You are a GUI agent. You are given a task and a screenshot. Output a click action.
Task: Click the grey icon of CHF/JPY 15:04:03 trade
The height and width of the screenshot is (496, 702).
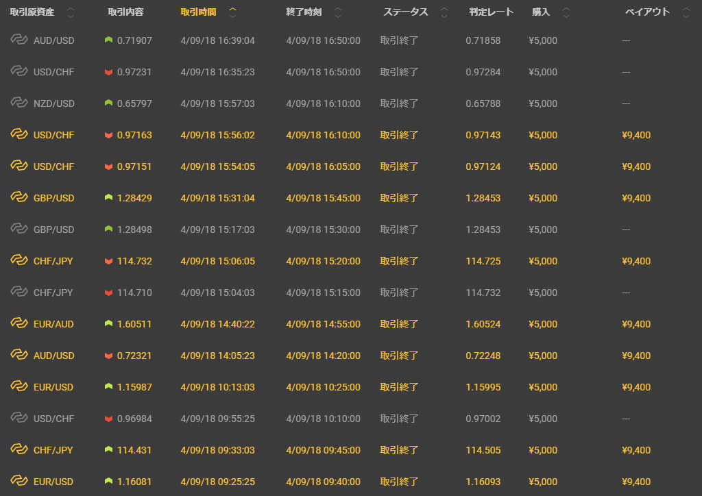click(19, 292)
